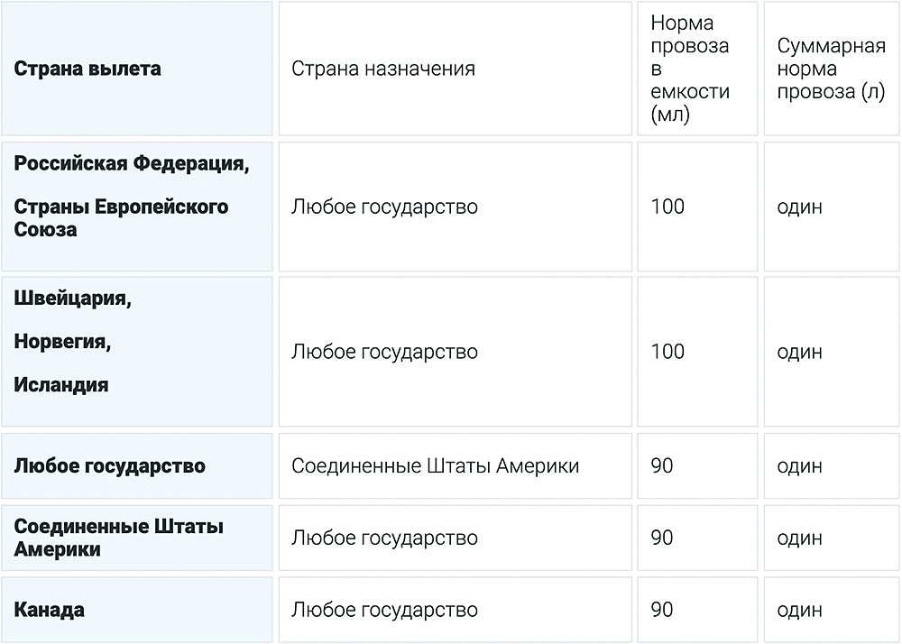Click "Любое государство" destination in Канада row
The width and height of the screenshot is (902, 644).
click(x=384, y=610)
